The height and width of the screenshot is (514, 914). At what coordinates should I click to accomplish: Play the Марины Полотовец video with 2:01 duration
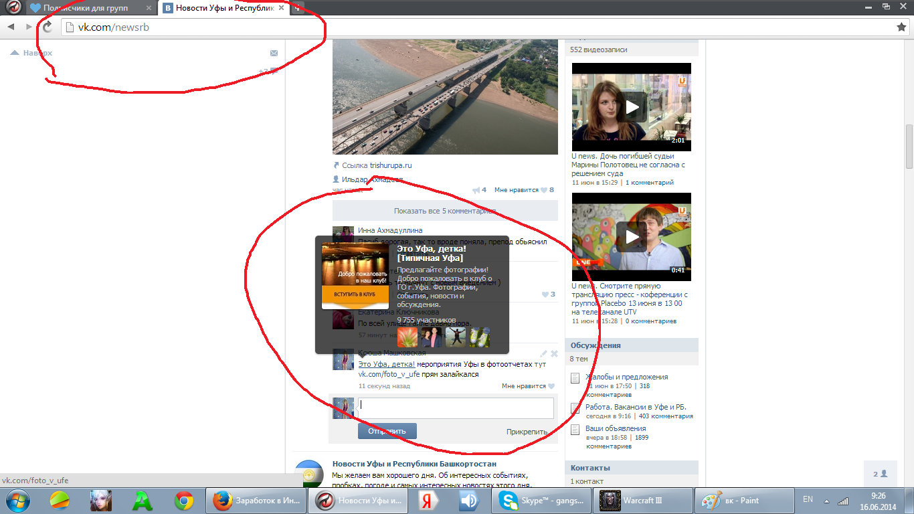[632, 107]
